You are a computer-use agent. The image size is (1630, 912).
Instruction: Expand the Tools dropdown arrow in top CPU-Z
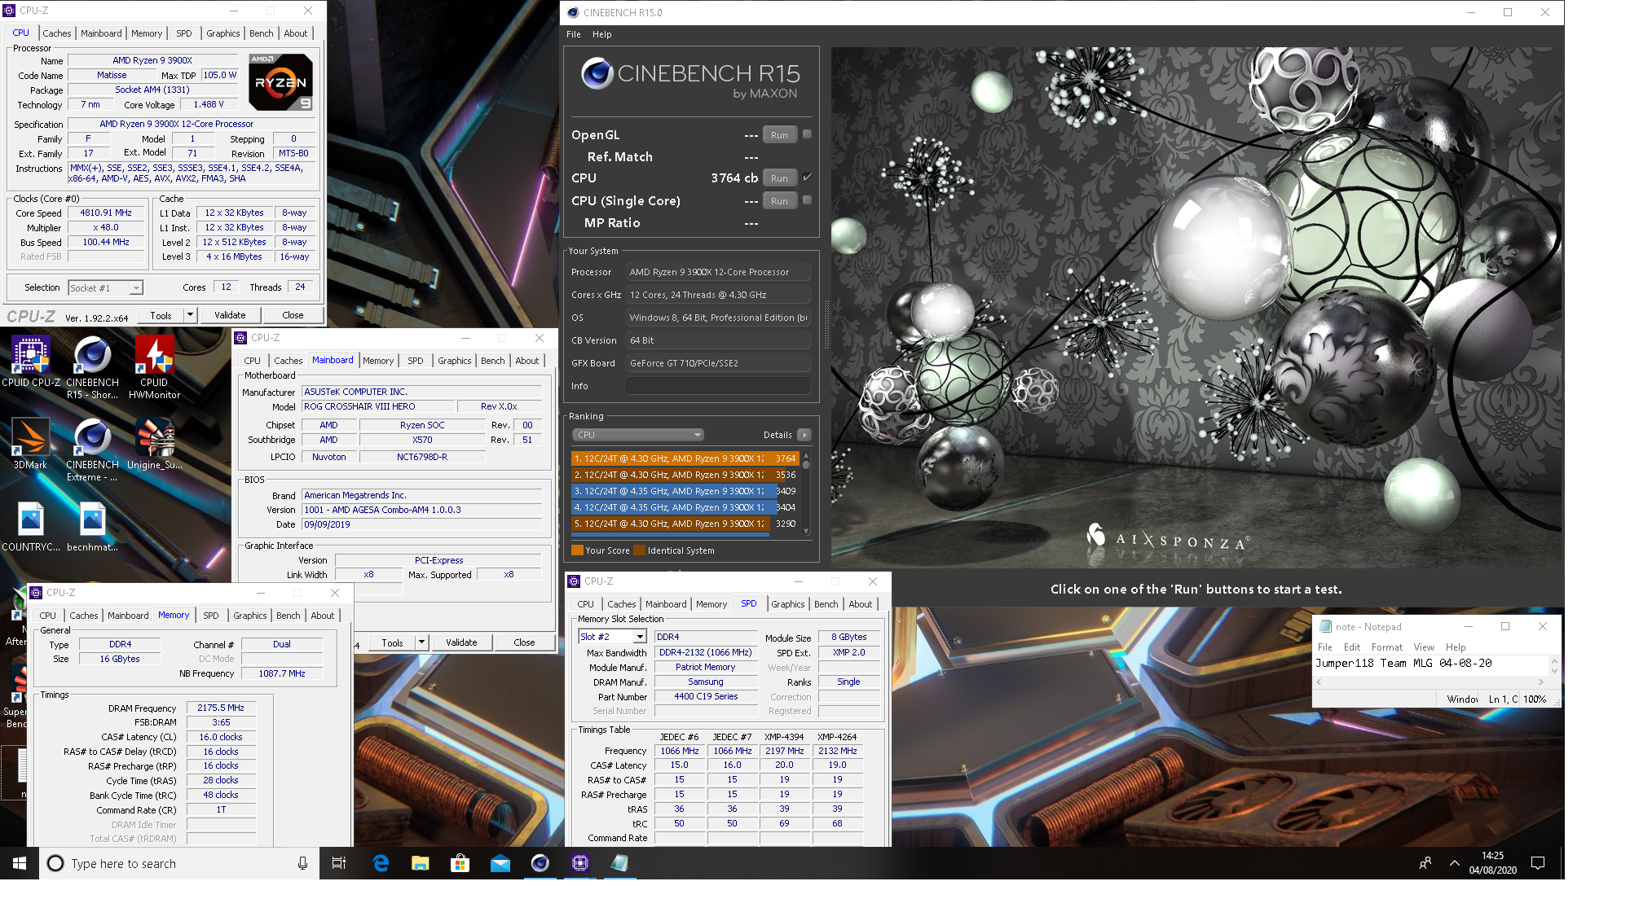pos(190,315)
